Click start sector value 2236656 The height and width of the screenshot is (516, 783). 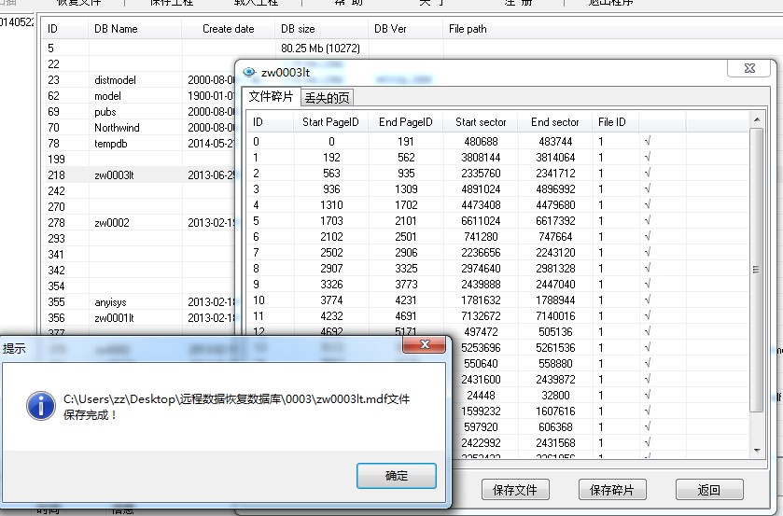481,252
